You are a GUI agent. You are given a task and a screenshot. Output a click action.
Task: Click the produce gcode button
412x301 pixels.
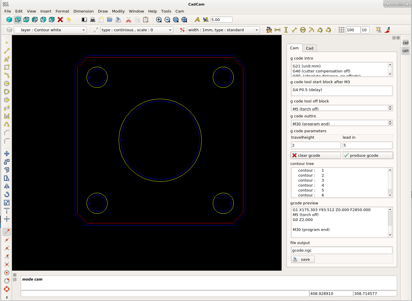[x=368, y=155]
